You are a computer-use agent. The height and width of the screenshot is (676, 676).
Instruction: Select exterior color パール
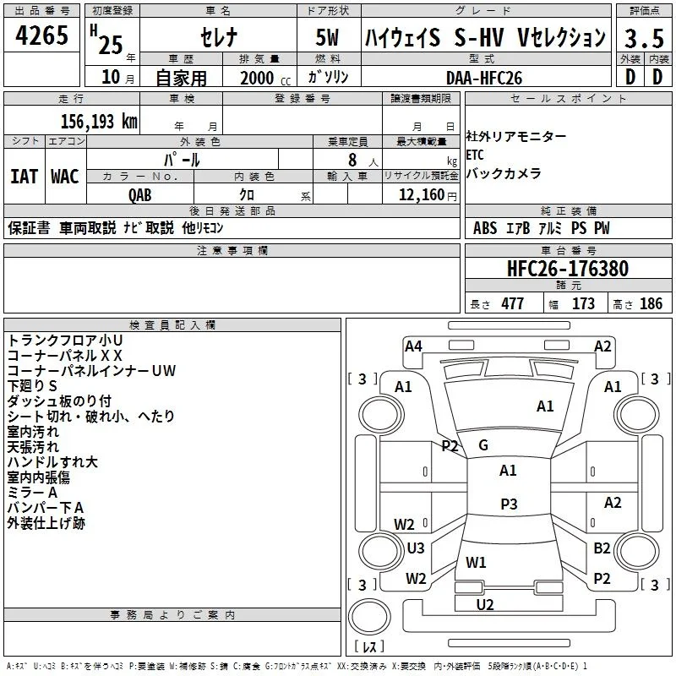(x=182, y=160)
